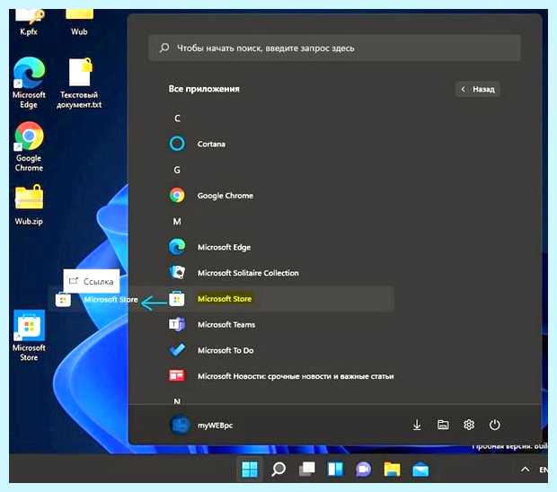The image size is (557, 492).
Task: Click the Downloads folder icon in Start footer
Action: pyautogui.click(x=417, y=425)
